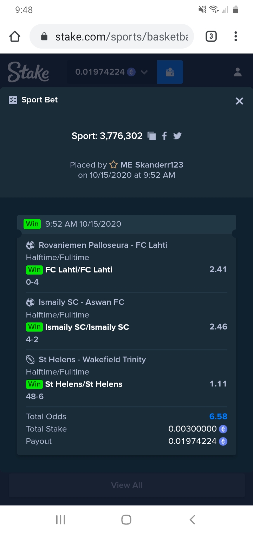Copy the sport bet ID

(152, 136)
